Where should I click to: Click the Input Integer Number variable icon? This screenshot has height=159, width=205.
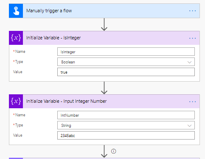pyautogui.click(x=16, y=101)
